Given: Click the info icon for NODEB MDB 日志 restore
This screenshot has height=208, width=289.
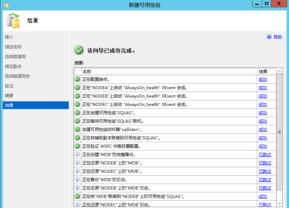Looking at the screenshot, I should coord(77,188).
